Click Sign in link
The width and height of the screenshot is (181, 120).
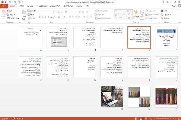[174, 6]
